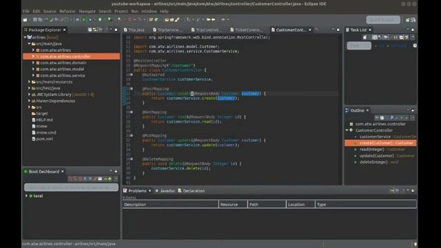Click the Forward navigation arrow in toolbar
441x248 pixels.
pos(223,20)
